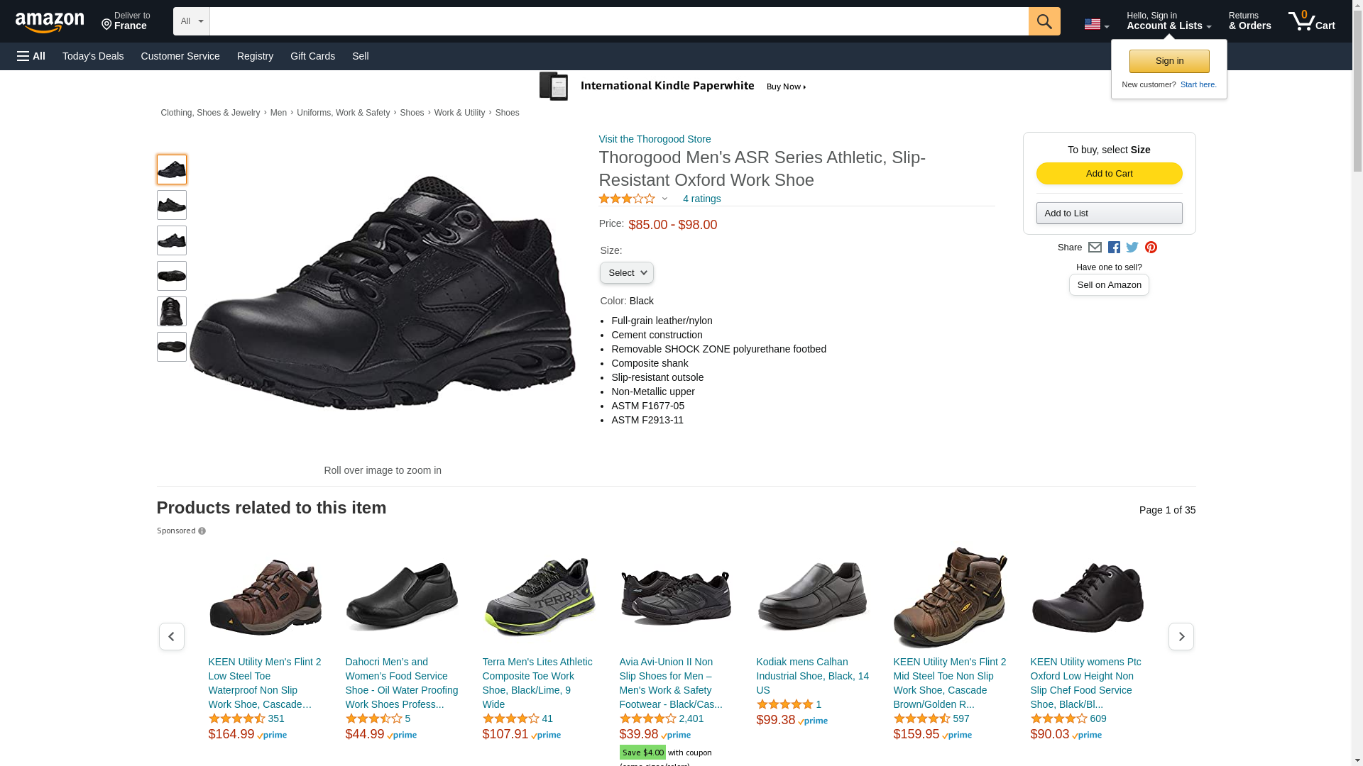Viewport: 1363px width, 766px height.
Task: Expand the search category All dropdown
Action: (192, 21)
